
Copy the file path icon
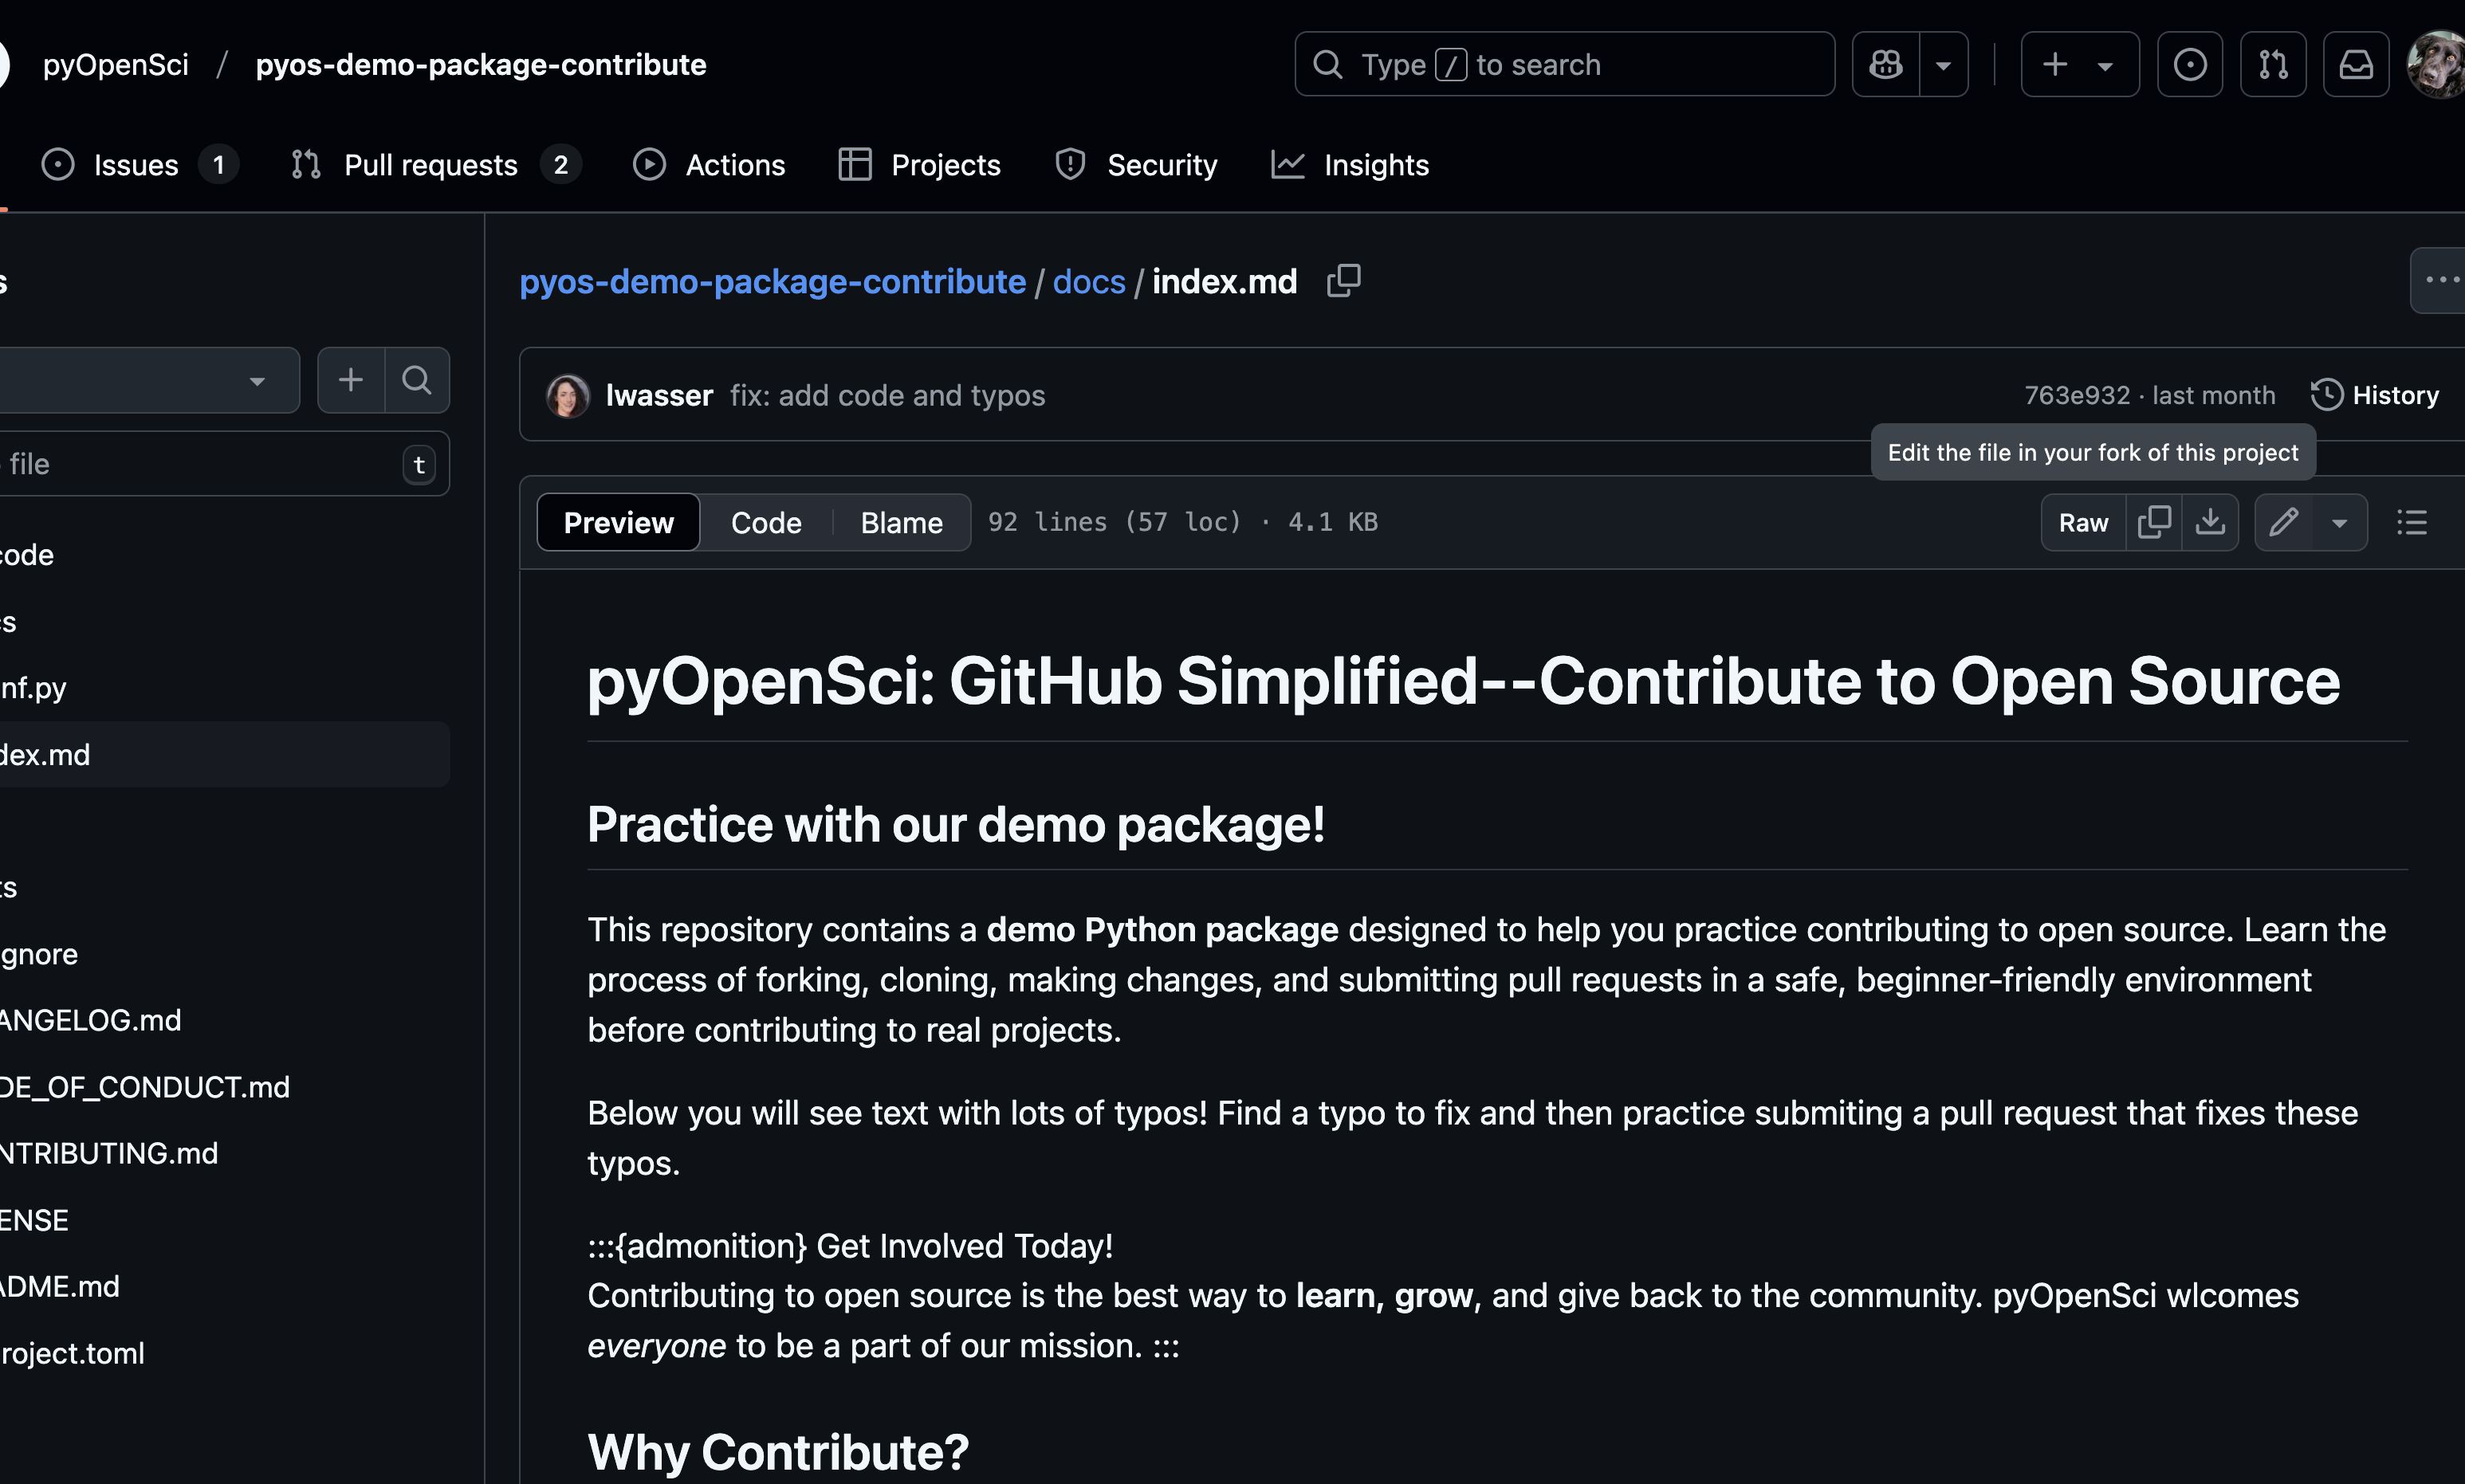[x=1343, y=281]
